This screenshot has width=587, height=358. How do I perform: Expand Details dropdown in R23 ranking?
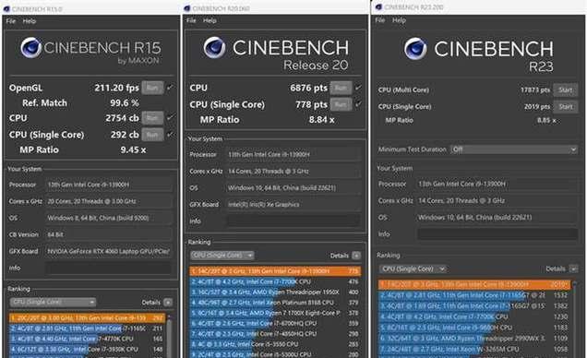pyautogui.click(x=573, y=268)
